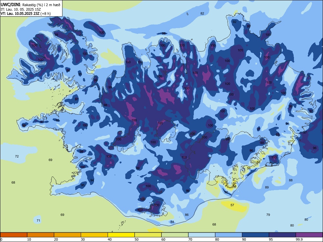Click the legend tick label '99.9'
The width and height of the screenshot is (323, 242).
pyautogui.click(x=299, y=239)
